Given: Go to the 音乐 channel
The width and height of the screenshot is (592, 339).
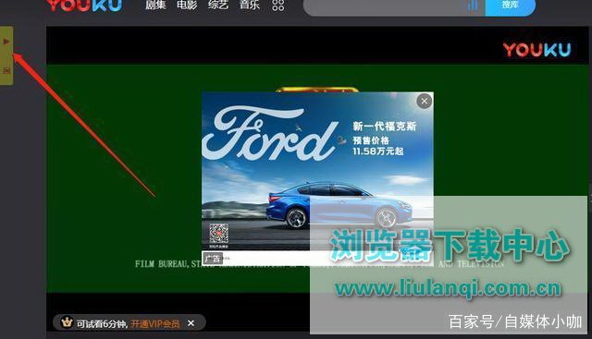Looking at the screenshot, I should pos(250,5).
